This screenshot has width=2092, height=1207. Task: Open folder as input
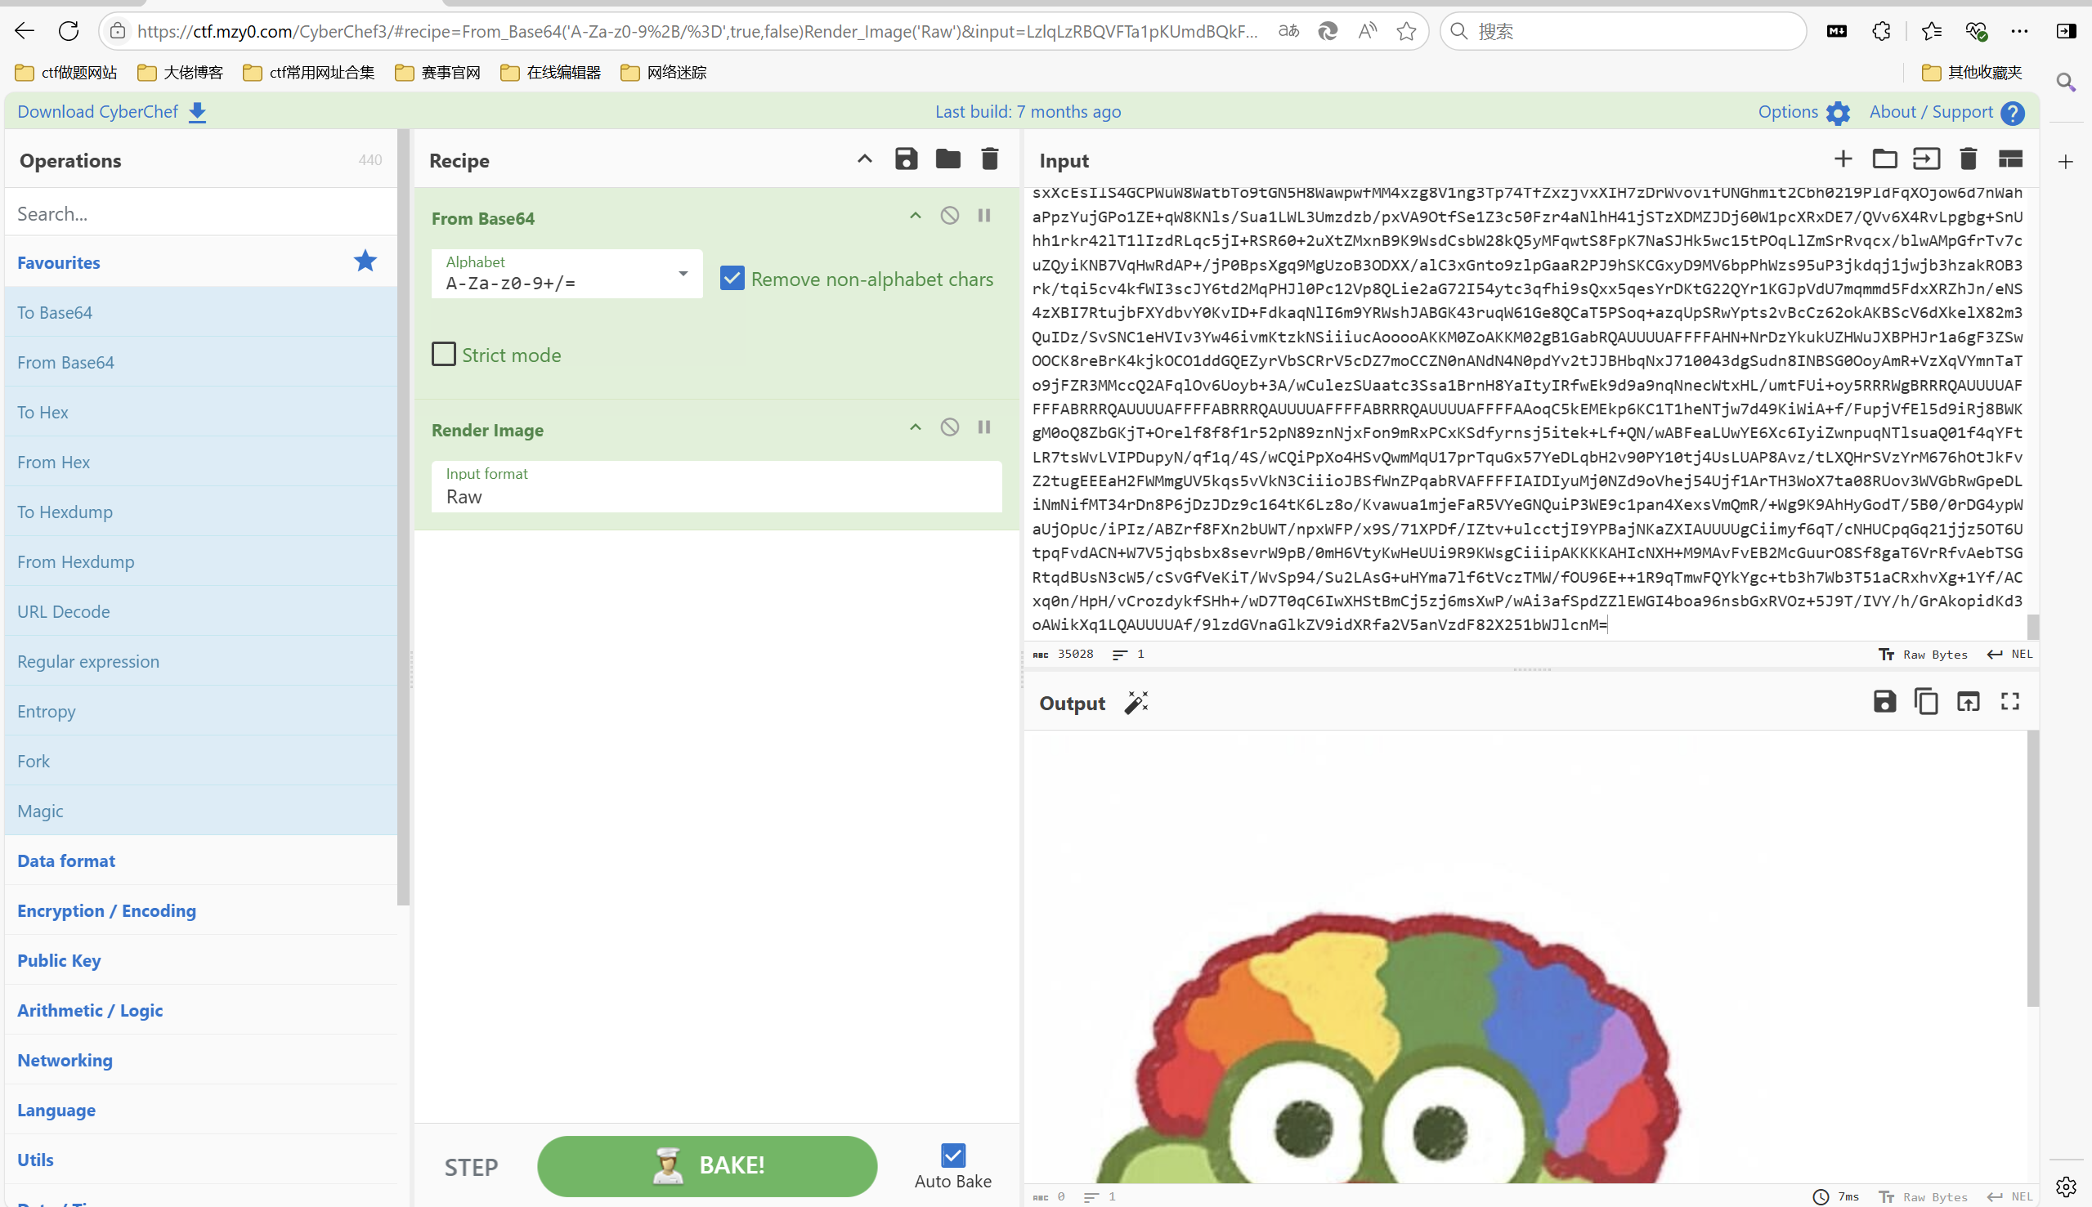[x=1884, y=159]
